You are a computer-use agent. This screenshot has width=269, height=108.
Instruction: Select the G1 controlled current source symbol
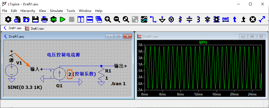[x=59, y=74]
